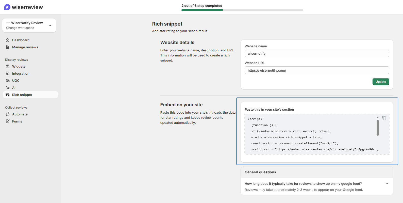Navigate to UGC section
Image resolution: width=403 pixels, height=203 pixels.
pos(16,80)
